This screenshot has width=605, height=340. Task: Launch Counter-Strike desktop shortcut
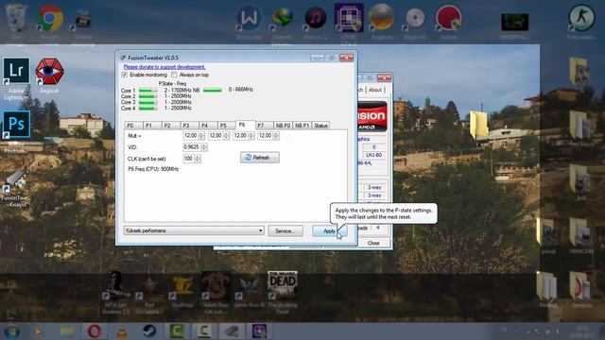(x=581, y=18)
